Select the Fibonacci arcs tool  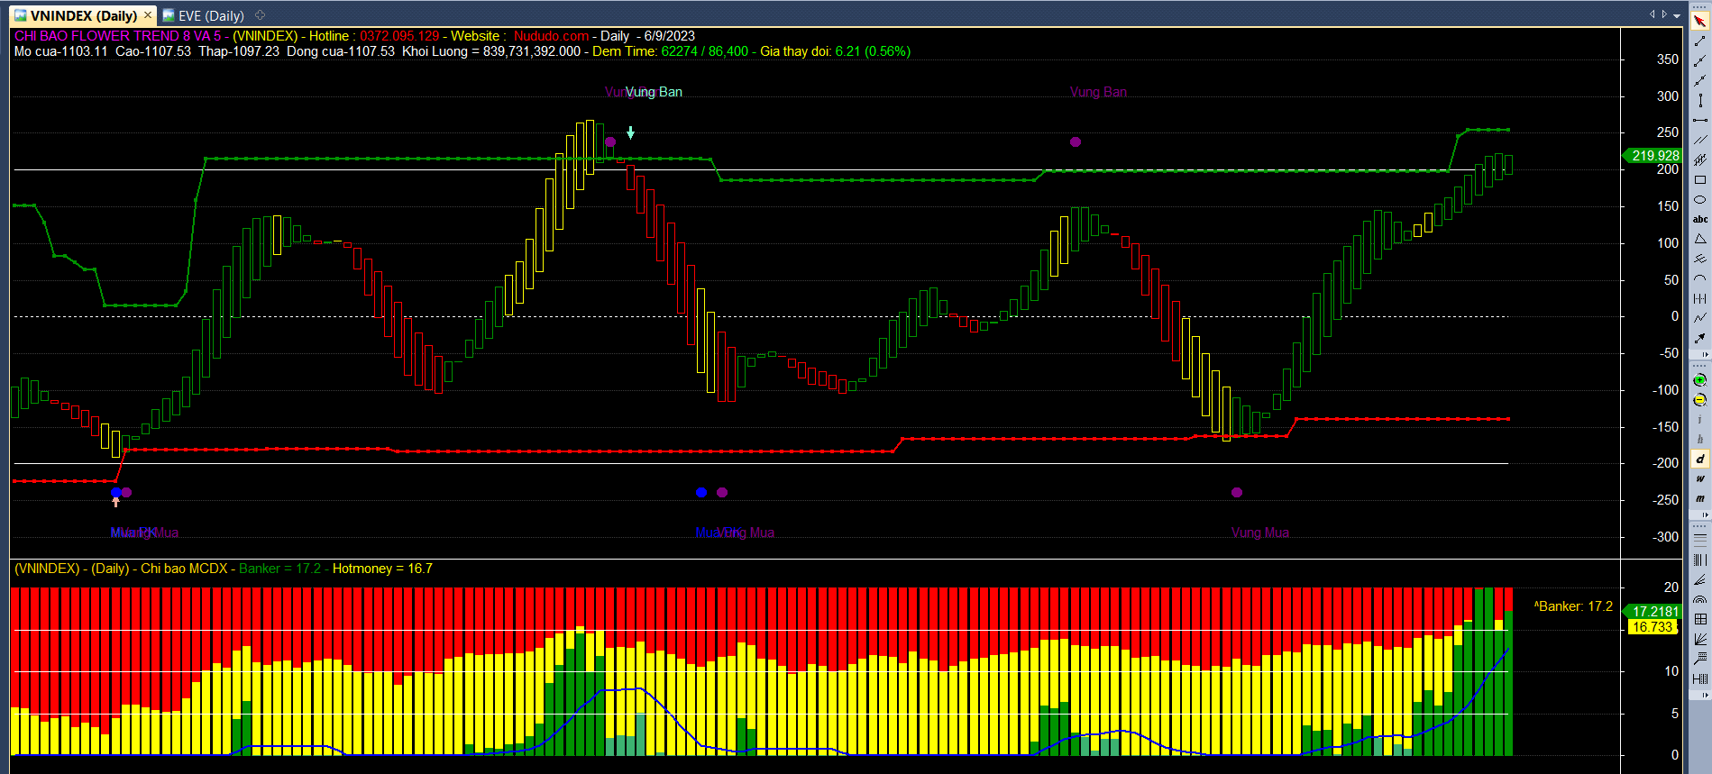click(x=1700, y=599)
